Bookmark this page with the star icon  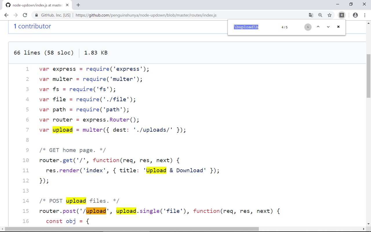coord(330,15)
